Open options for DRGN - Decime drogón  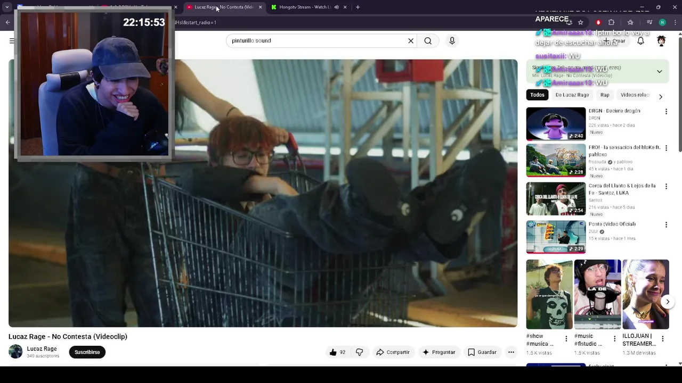coord(666,112)
